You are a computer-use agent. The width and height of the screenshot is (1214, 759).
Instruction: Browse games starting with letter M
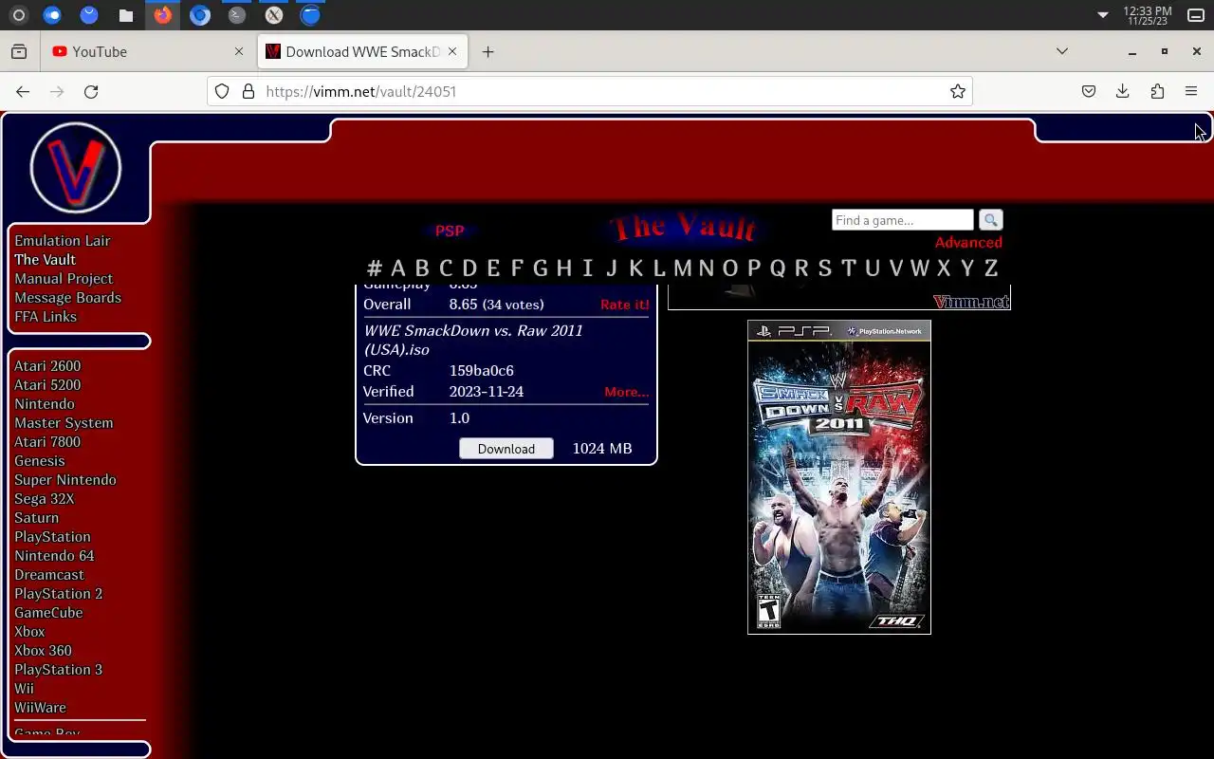point(683,268)
